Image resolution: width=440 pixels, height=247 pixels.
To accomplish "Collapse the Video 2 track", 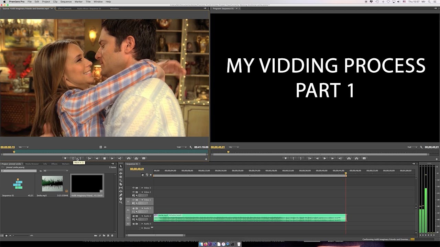I will point(142,192).
